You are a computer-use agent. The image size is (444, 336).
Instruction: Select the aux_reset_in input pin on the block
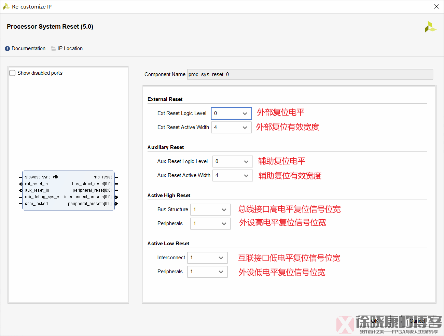click(x=37, y=190)
